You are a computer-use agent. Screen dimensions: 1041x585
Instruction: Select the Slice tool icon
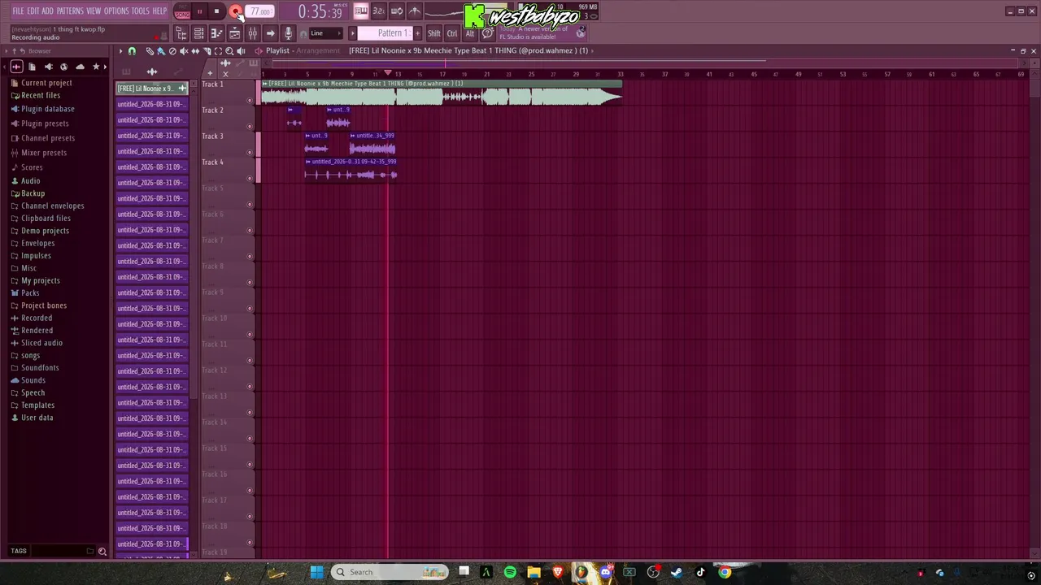[207, 51]
